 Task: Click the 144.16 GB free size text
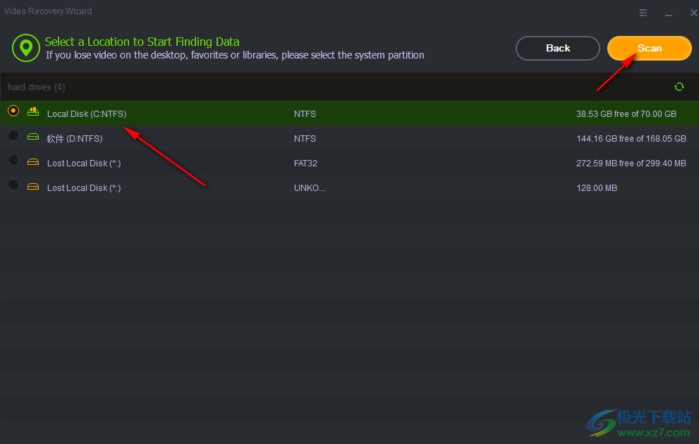(631, 139)
